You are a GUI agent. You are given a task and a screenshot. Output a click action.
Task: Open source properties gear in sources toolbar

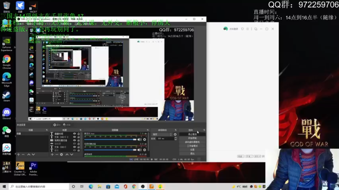point(61,155)
